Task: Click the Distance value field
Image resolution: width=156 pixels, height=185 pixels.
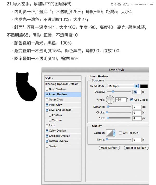Action: [137, 107]
